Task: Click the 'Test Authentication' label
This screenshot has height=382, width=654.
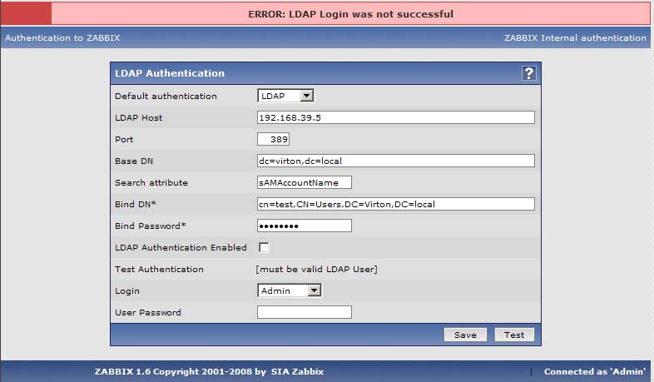Action: point(159,270)
